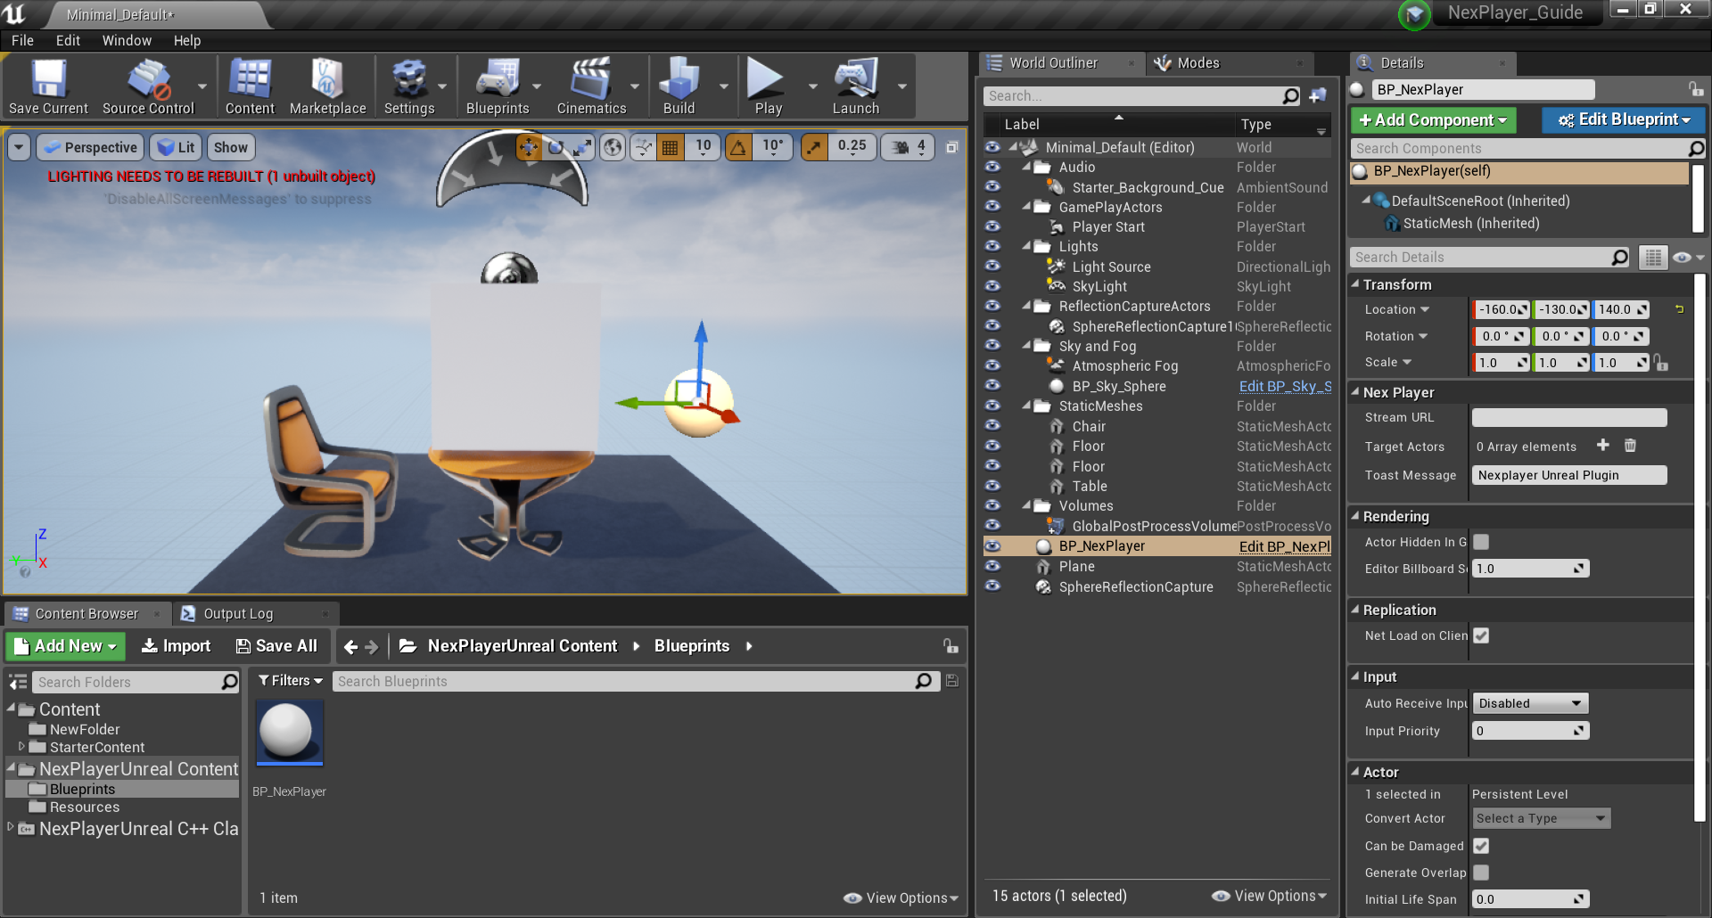Toggle scale snapping in the viewport
1712x918 pixels.
813,148
